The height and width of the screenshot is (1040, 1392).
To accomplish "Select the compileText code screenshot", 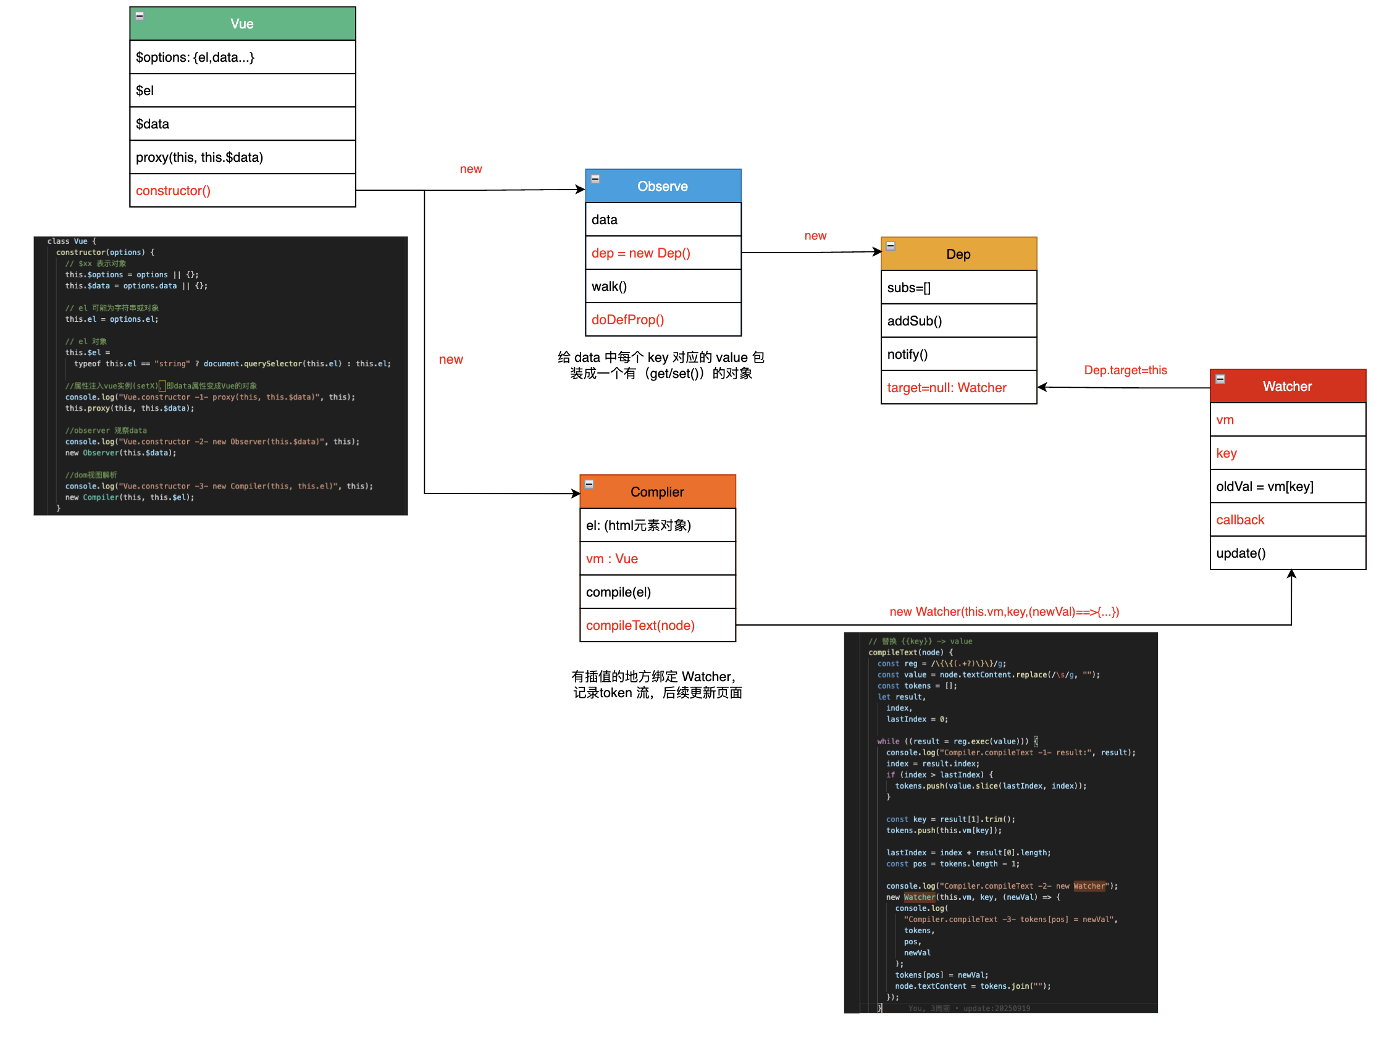I will coord(1000,823).
